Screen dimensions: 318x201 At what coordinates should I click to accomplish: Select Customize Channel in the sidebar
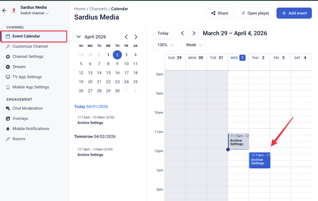click(x=30, y=46)
